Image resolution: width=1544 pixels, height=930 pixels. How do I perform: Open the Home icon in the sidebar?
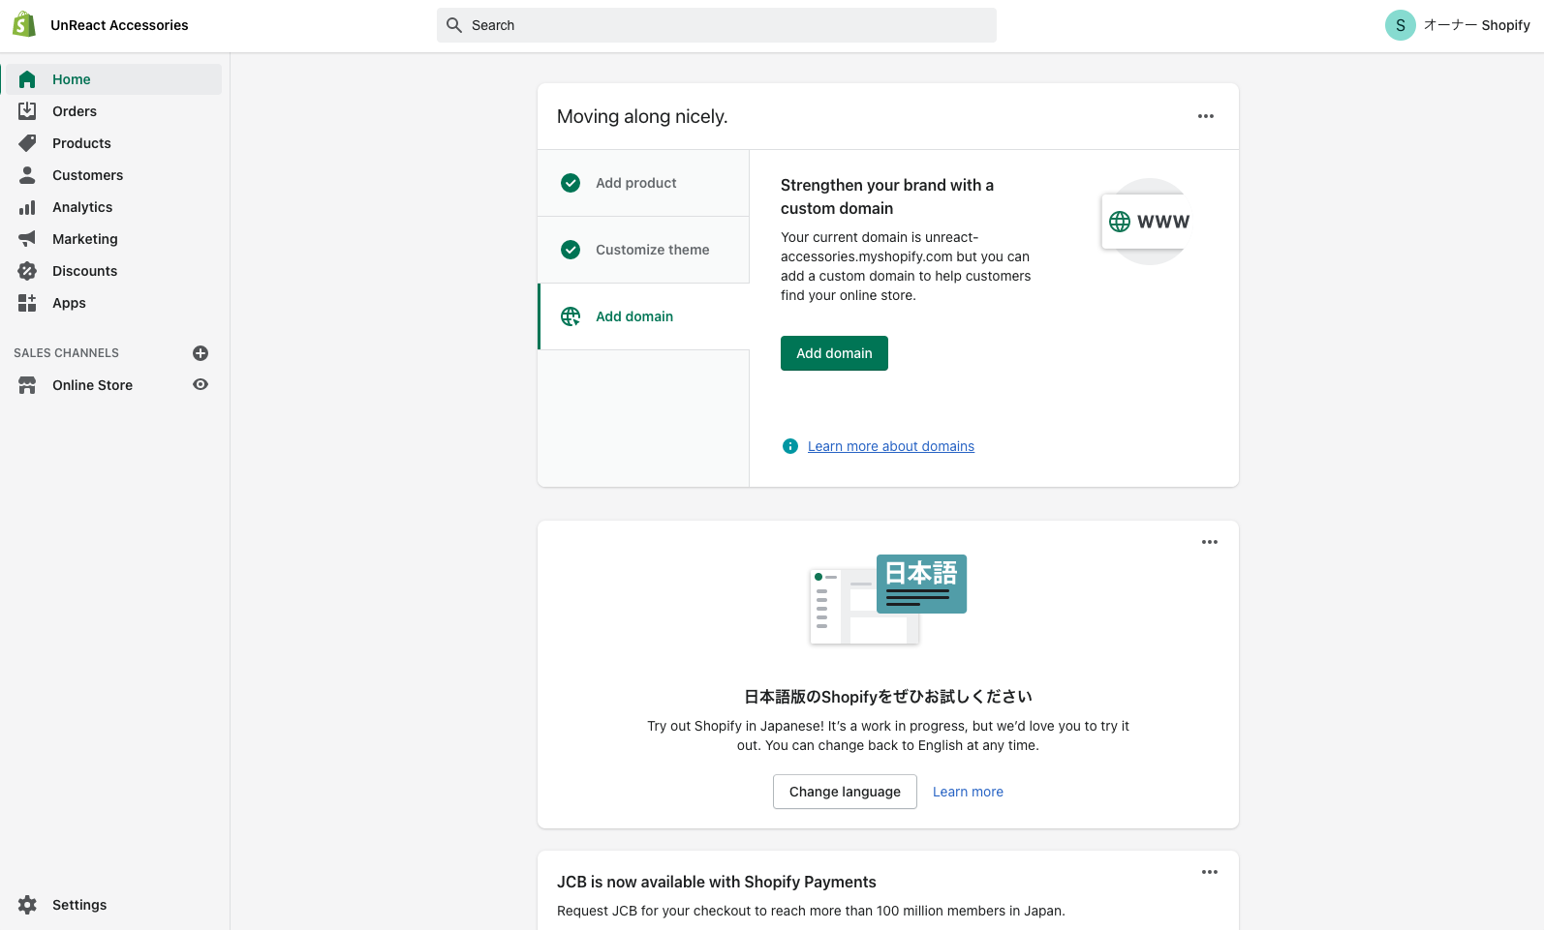point(27,79)
